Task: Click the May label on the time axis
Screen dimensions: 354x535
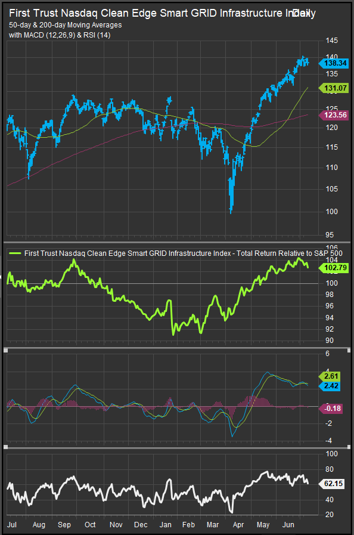Action: [263, 524]
